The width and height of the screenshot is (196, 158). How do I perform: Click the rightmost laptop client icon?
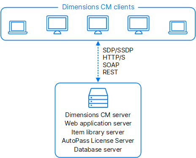pos(178,27)
